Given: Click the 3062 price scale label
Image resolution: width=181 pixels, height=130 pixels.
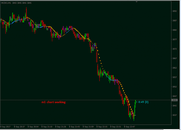Looking at the screenshot, I should (x=174, y=68).
